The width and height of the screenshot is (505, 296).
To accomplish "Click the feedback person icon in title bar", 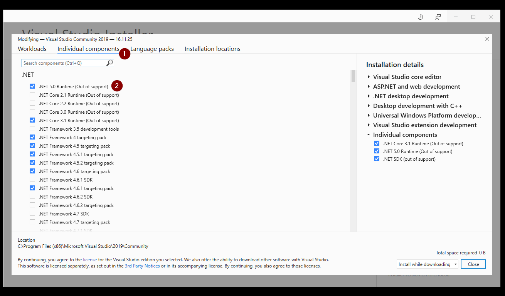I will [x=438, y=17].
